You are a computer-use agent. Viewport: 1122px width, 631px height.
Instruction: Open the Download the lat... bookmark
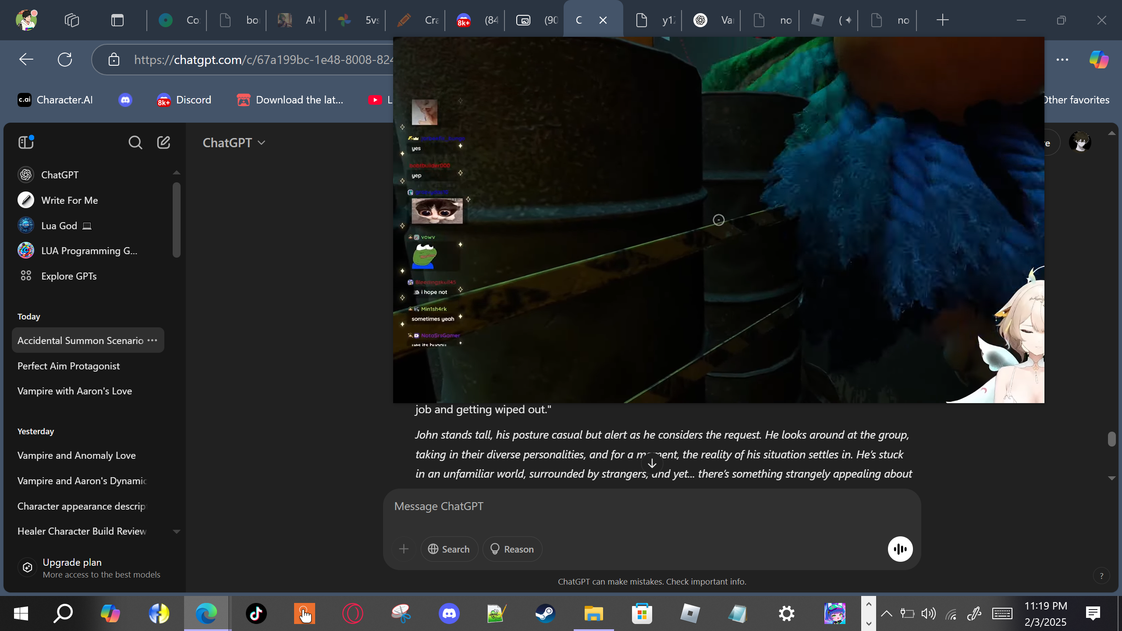coord(290,100)
